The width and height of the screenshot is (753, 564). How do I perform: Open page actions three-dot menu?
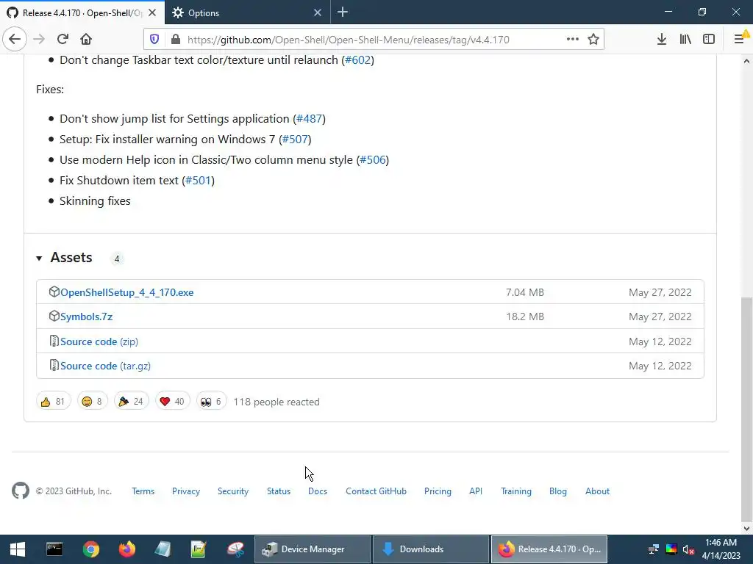(572, 40)
